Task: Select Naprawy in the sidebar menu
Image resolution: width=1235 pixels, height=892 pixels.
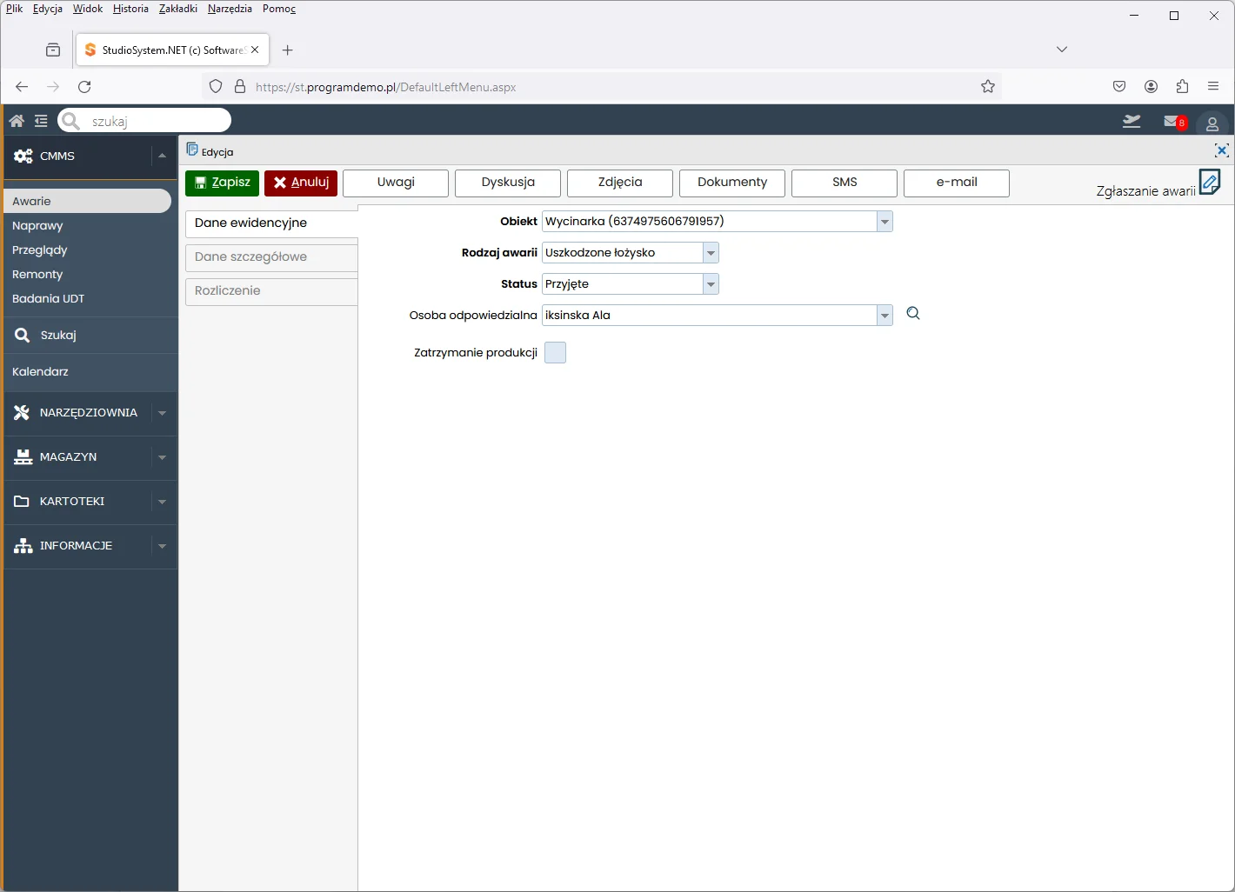Action: 37,225
